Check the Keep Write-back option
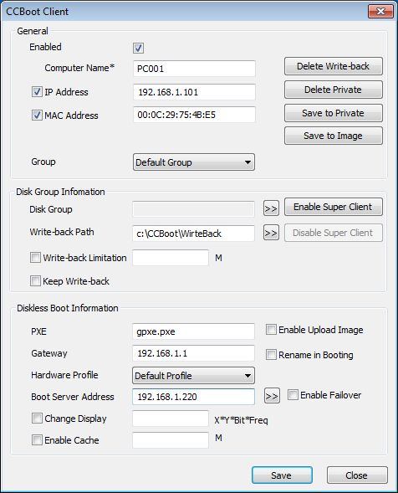This screenshot has height=493, width=398. pos(35,280)
